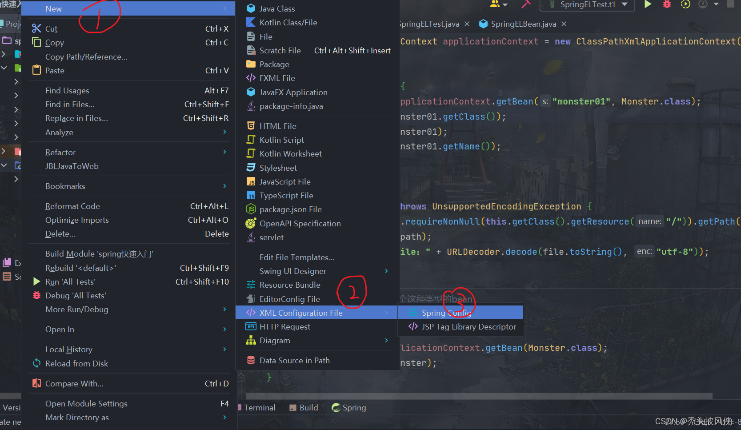Select Spring Config option
741x430 pixels.
point(460,313)
